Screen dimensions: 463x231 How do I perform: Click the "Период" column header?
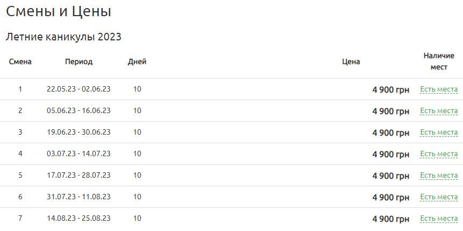79,61
